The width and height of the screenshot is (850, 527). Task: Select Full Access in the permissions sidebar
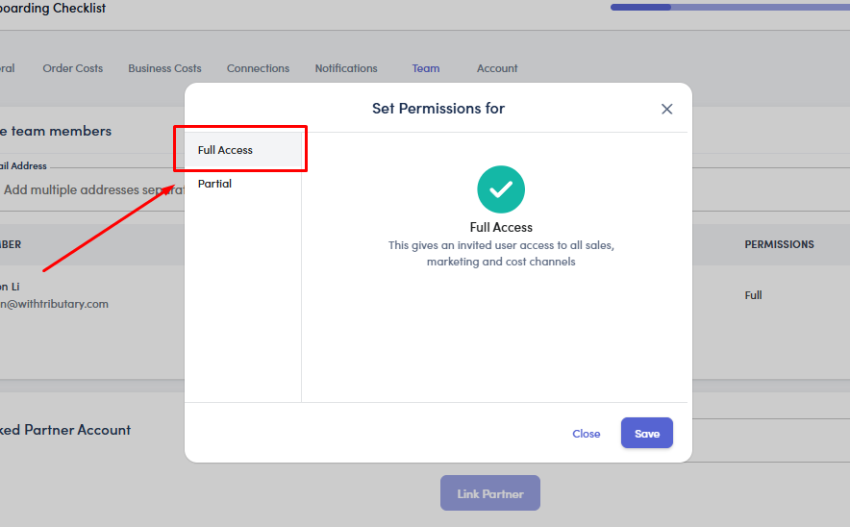click(242, 150)
